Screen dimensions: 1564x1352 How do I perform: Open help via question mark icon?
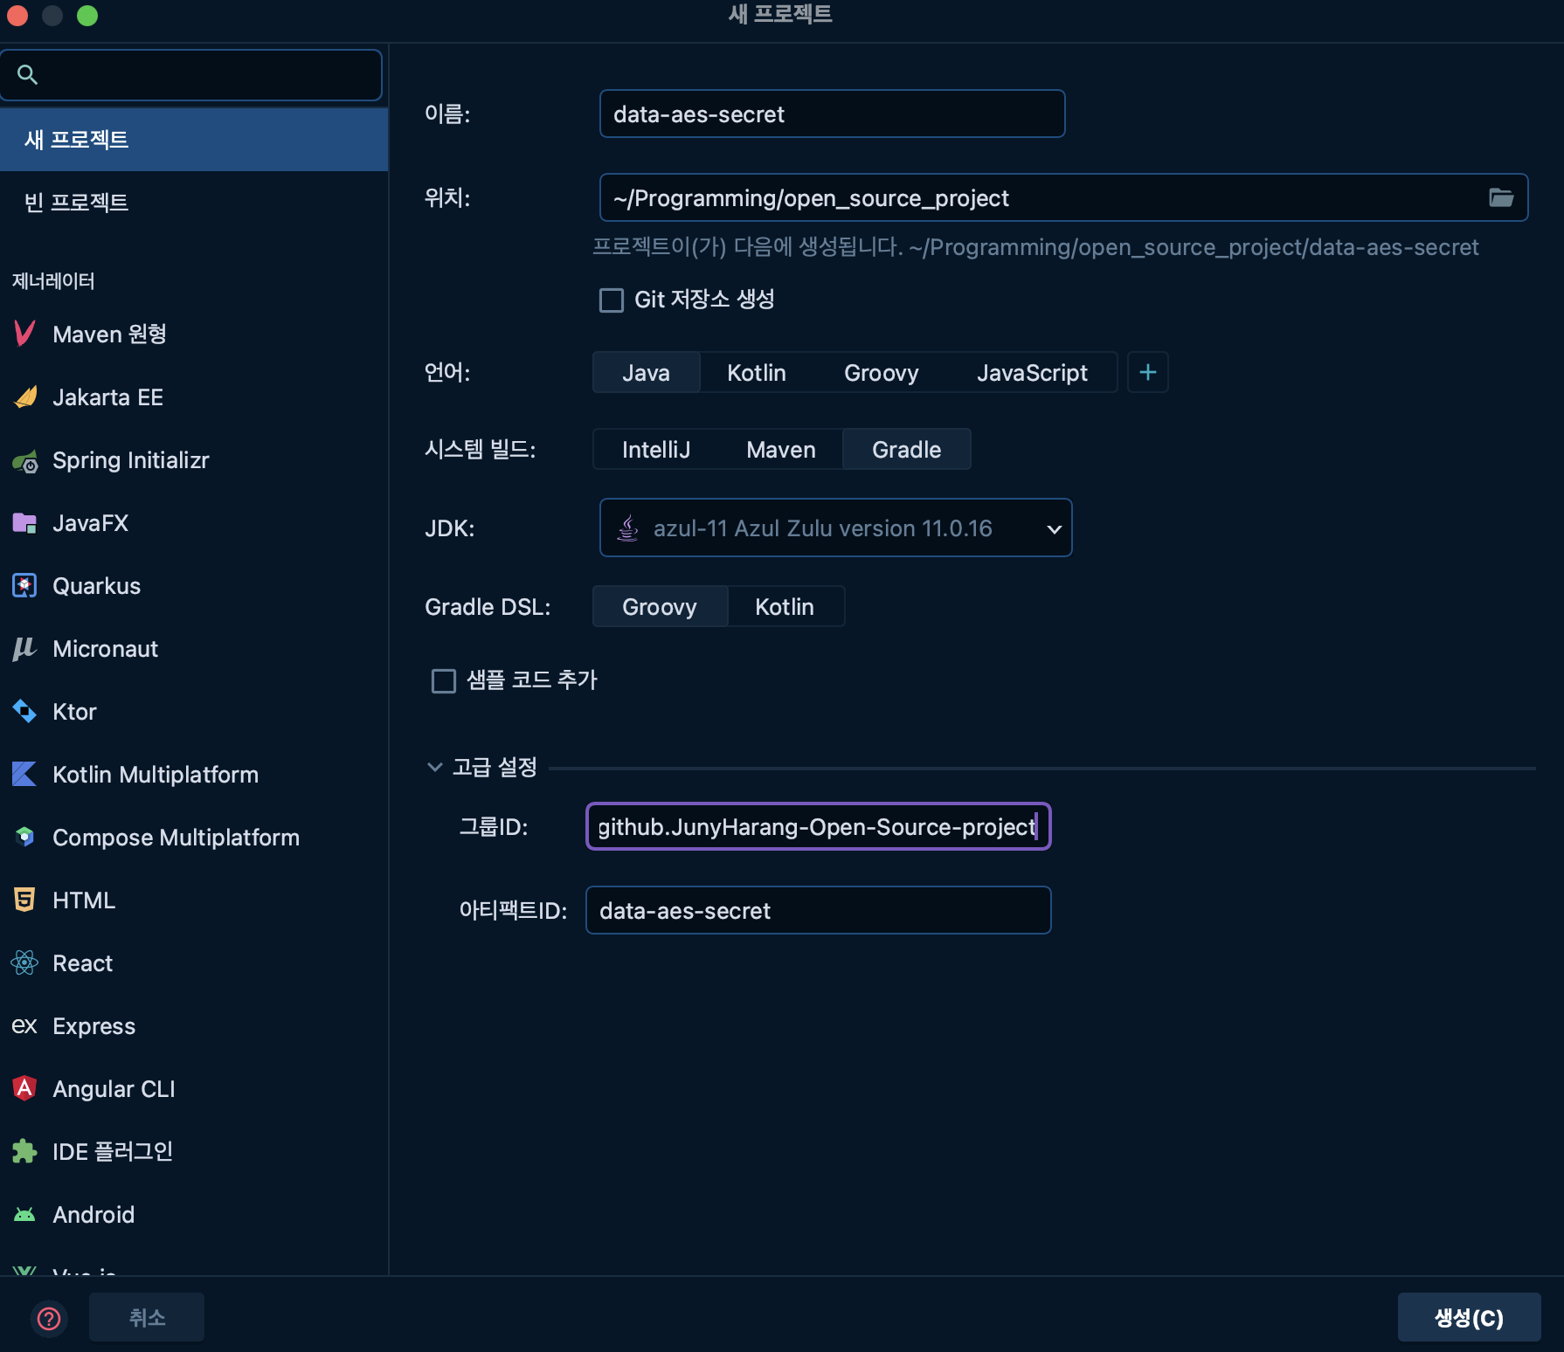pos(49,1318)
